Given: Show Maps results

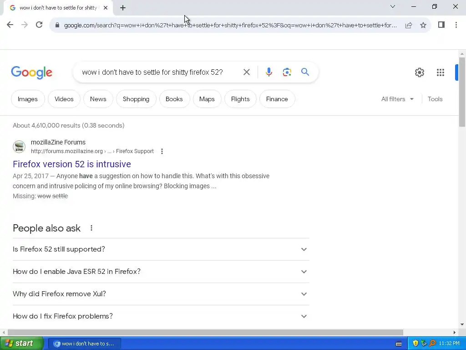Looking at the screenshot, I should 207,99.
